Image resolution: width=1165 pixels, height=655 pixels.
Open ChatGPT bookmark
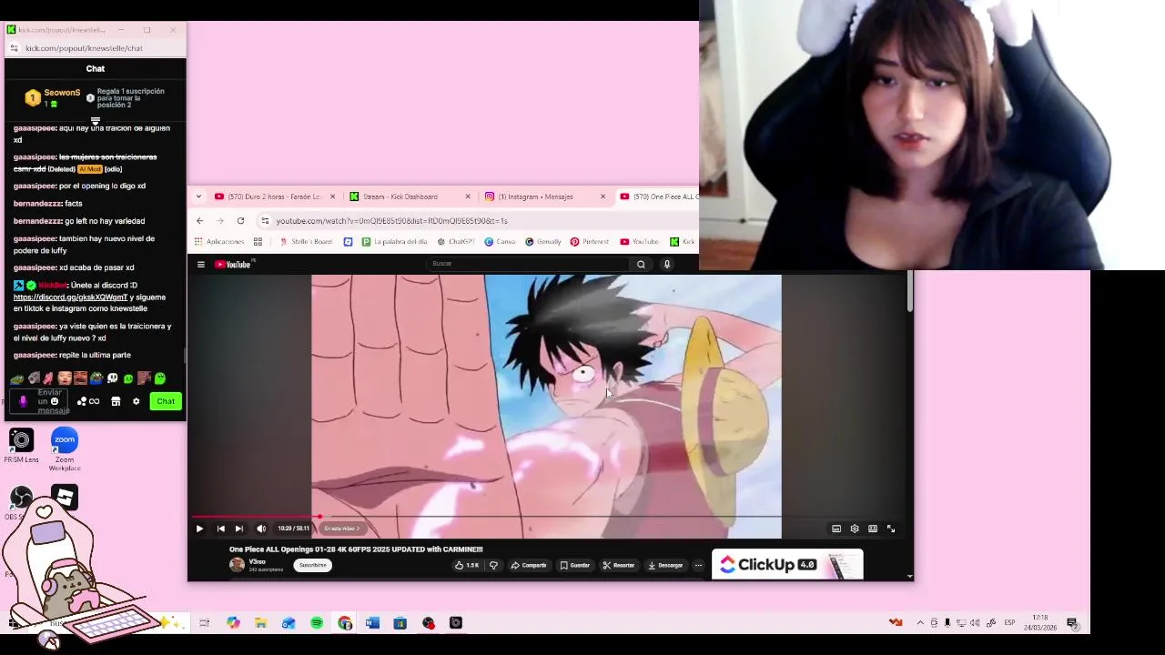point(456,242)
